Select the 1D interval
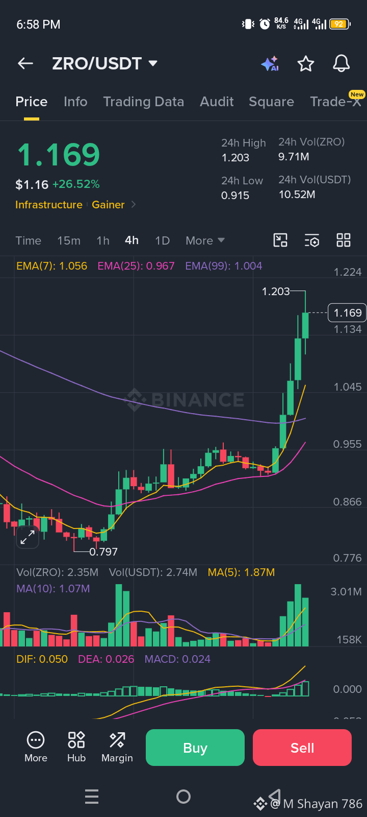Screen dimensions: 367x817 coord(163,241)
